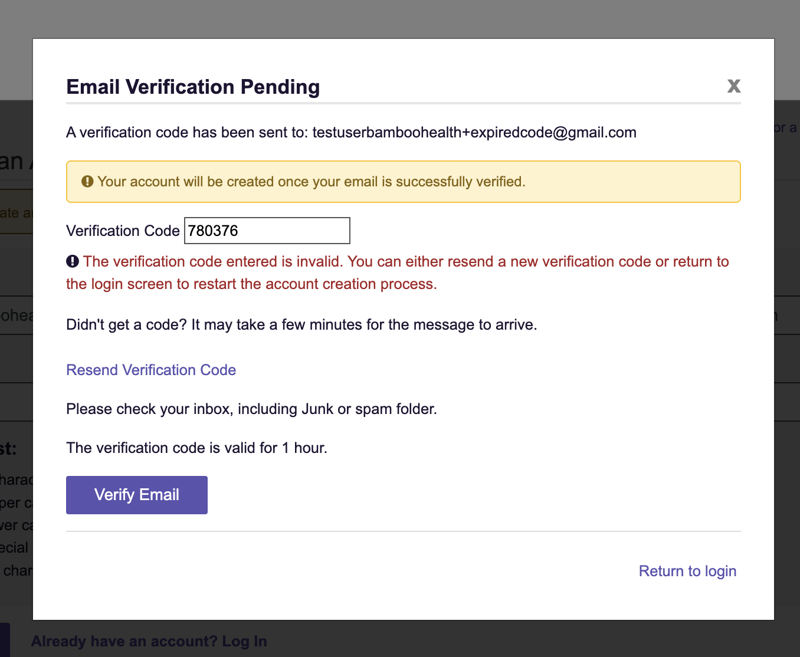
Task: Focus the Verification Code input field
Action: pyautogui.click(x=267, y=231)
